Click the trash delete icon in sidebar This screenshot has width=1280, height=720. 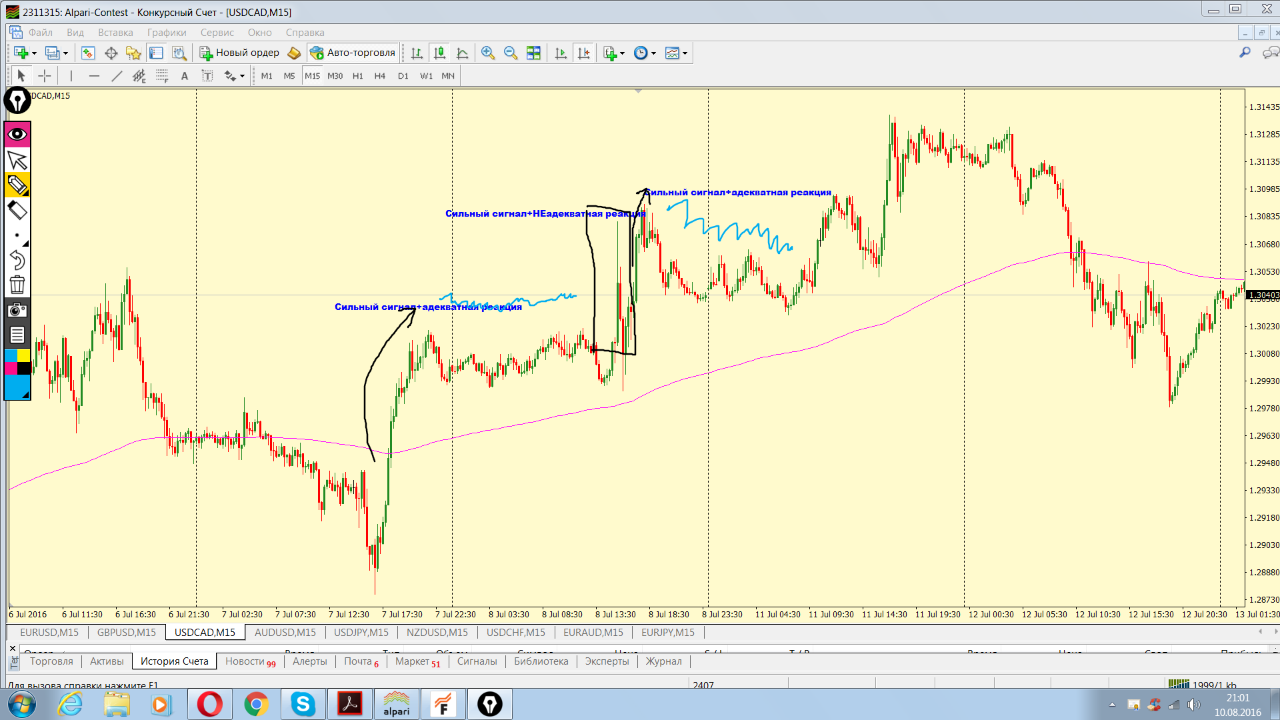(17, 285)
